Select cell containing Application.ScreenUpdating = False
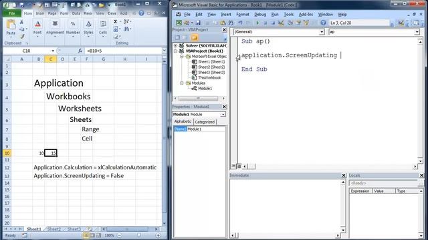Screen dimensions: 428x240 click(79, 176)
